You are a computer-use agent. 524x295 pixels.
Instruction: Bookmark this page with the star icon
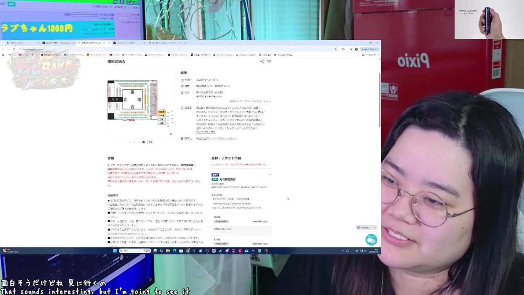pos(336,49)
